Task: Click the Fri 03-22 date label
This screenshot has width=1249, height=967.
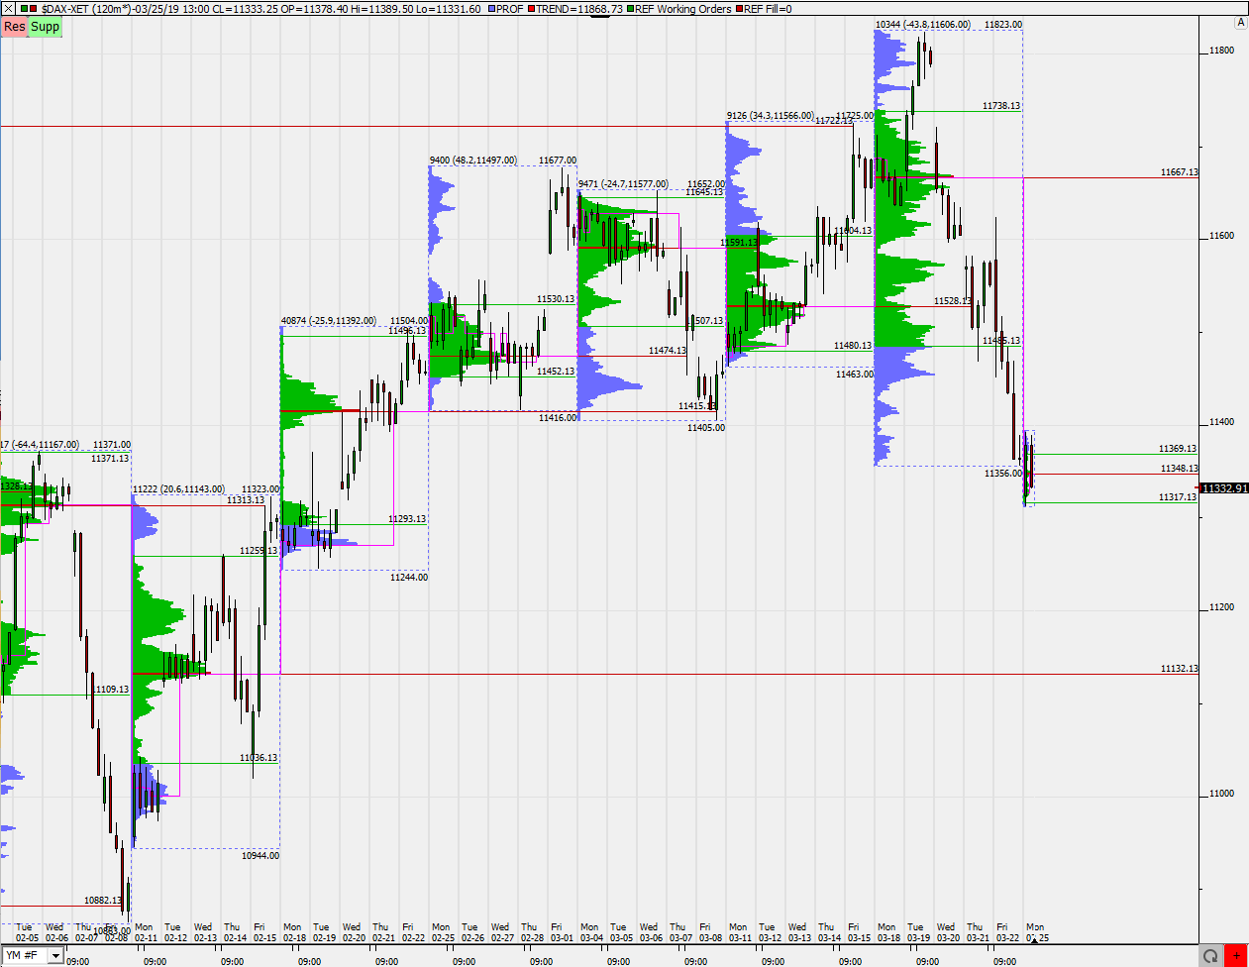Action: [1007, 933]
